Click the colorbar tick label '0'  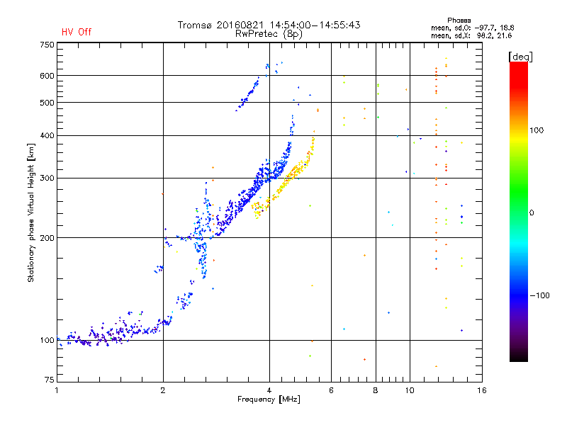(532, 213)
